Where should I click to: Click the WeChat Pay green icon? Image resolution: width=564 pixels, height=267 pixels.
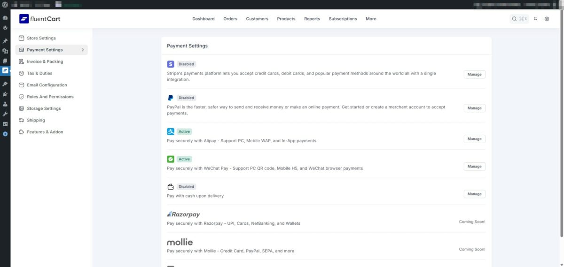click(x=171, y=159)
